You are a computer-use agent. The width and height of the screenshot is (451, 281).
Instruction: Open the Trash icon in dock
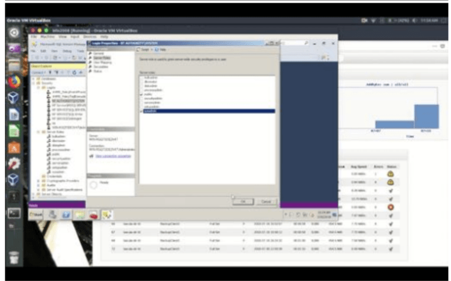coord(14,258)
